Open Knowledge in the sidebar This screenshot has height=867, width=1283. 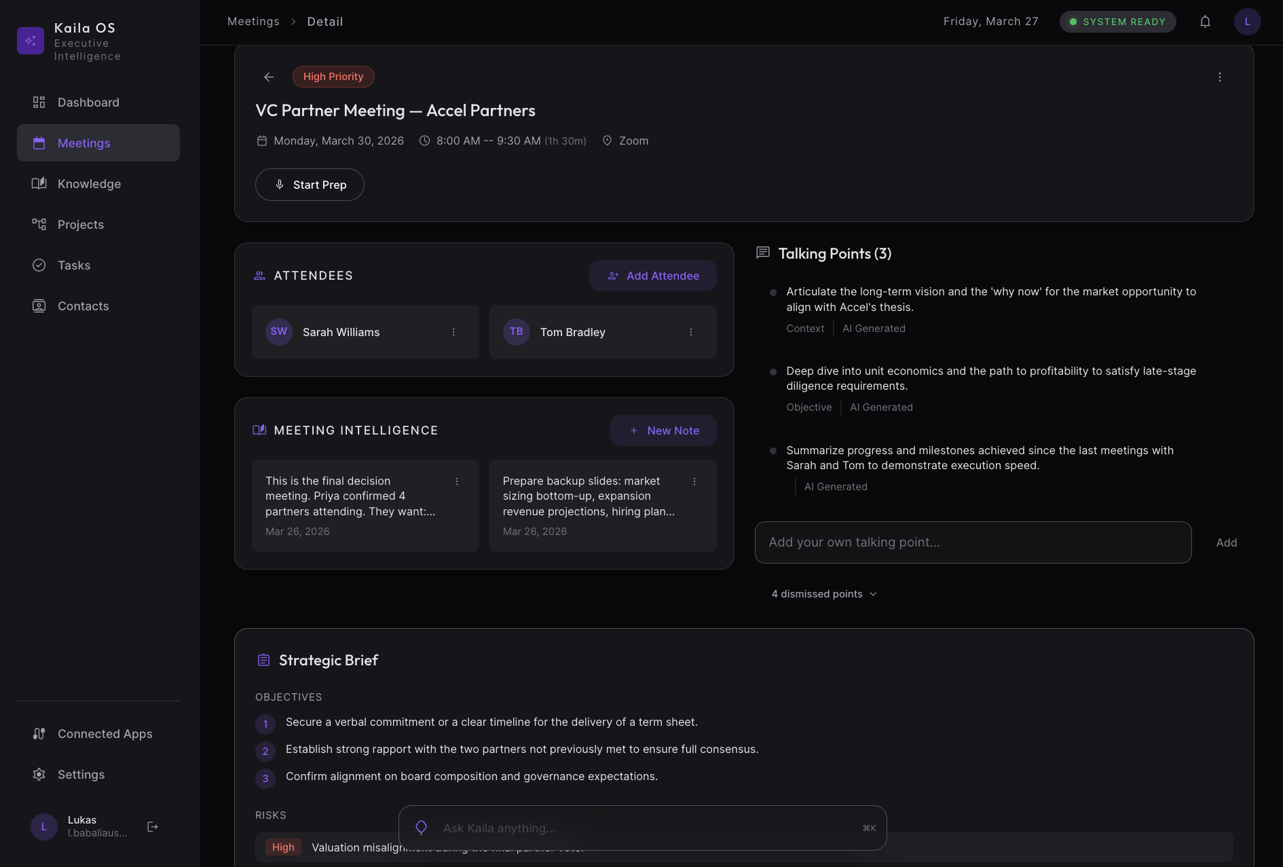[x=89, y=184]
